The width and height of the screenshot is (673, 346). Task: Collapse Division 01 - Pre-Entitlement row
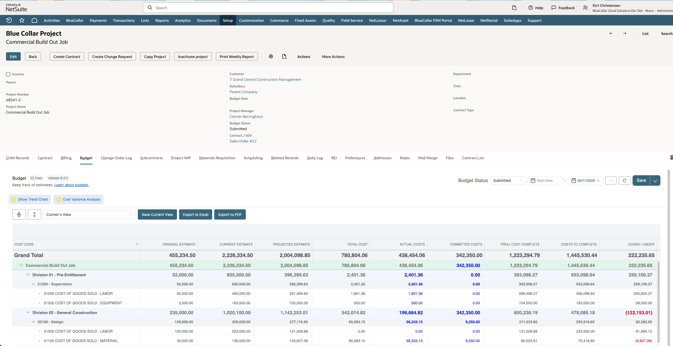click(x=28, y=275)
